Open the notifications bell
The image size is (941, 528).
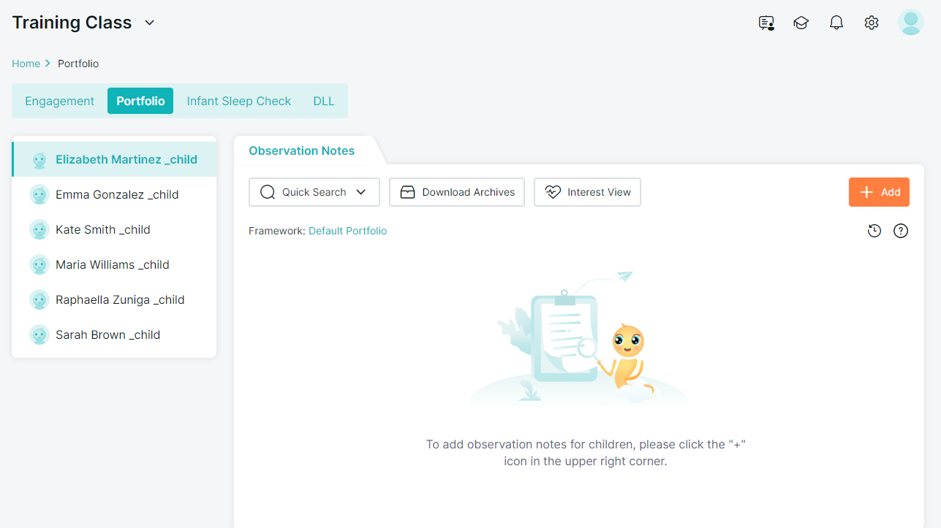836,23
